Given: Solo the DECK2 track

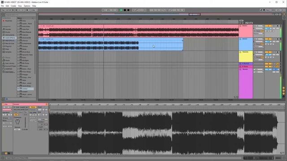Looking at the screenshot, I should (x=274, y=39).
